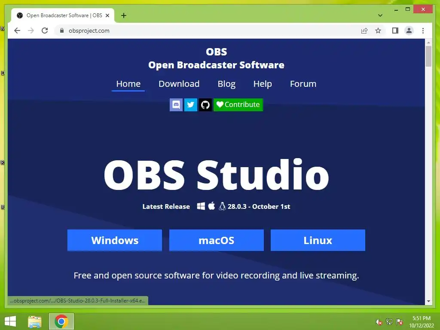Click the muted volume tray icon

(x=379, y=321)
